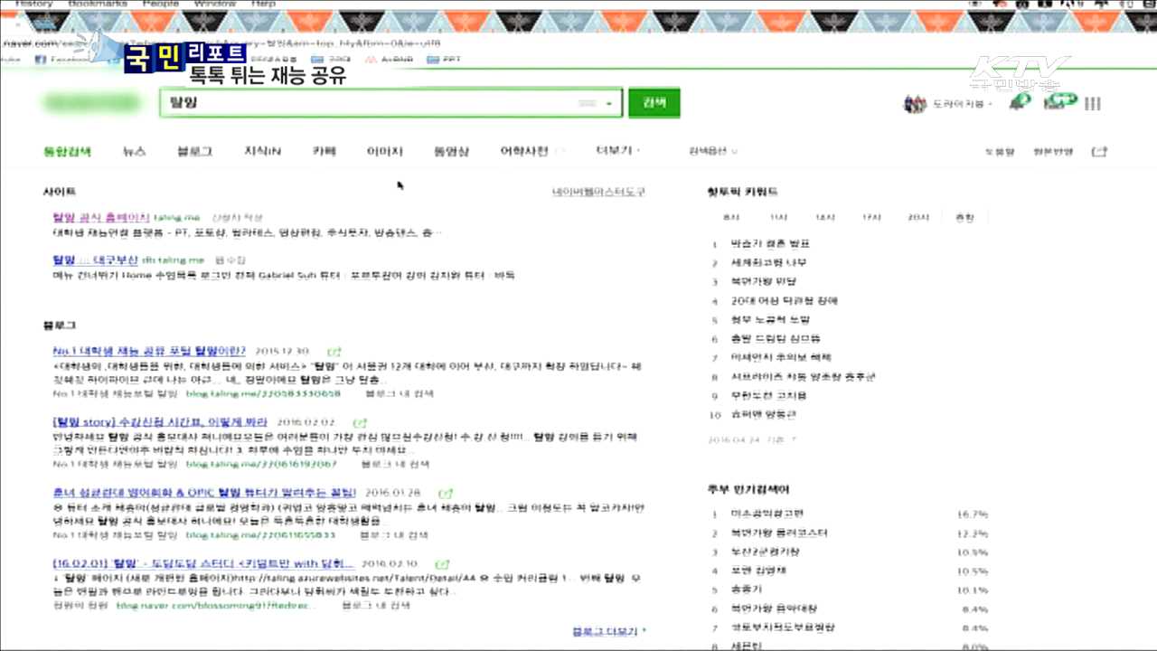
Task: Select the 8시 hot topic time filter
Action: 732,217
